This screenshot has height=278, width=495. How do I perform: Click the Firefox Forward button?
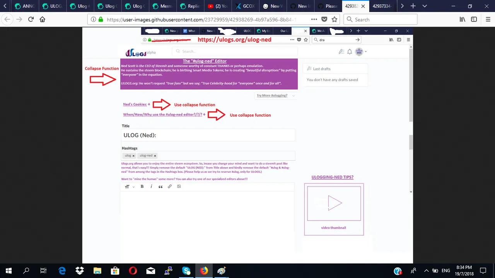pos(19,19)
